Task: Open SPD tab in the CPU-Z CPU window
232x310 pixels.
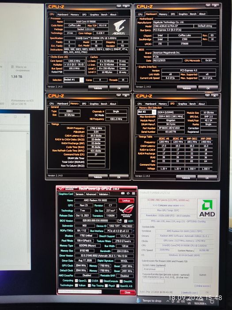Action: (x=84, y=15)
